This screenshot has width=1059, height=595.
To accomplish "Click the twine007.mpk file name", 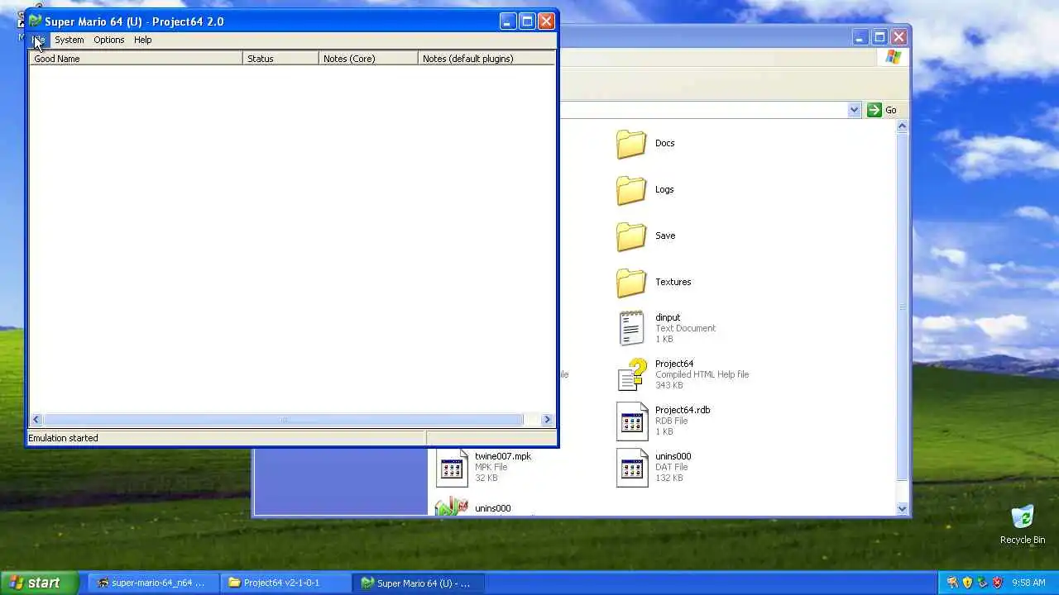I will [x=503, y=456].
